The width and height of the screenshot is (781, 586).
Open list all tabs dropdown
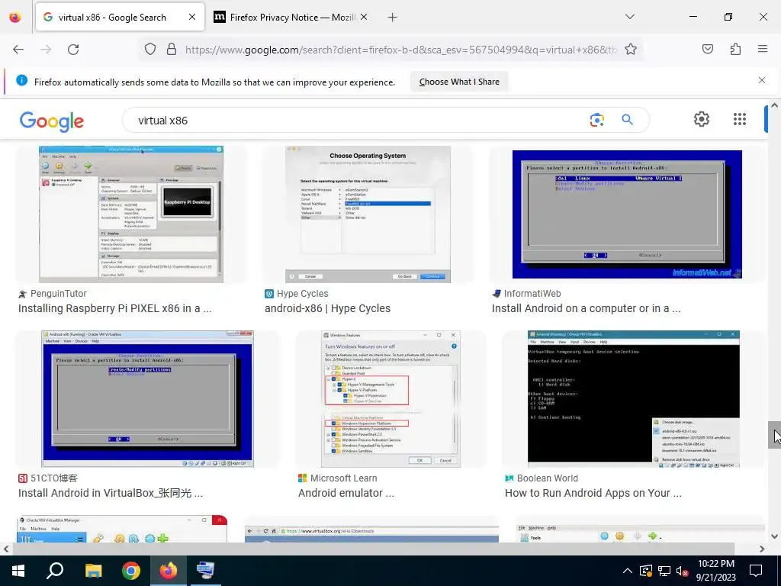coord(629,17)
